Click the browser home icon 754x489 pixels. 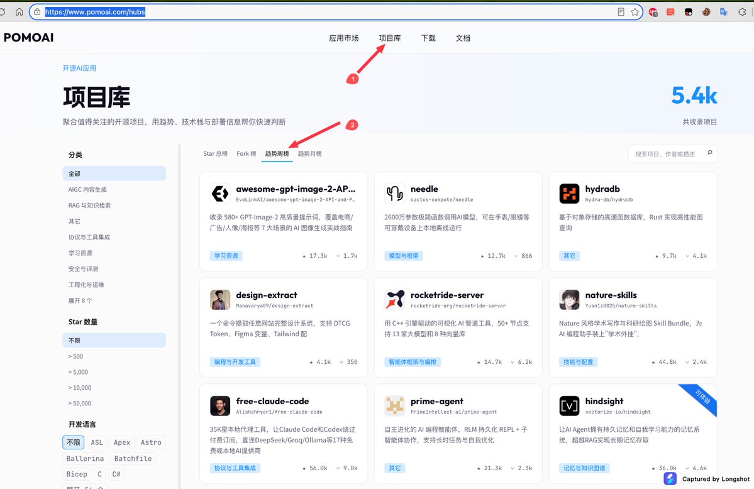(19, 12)
